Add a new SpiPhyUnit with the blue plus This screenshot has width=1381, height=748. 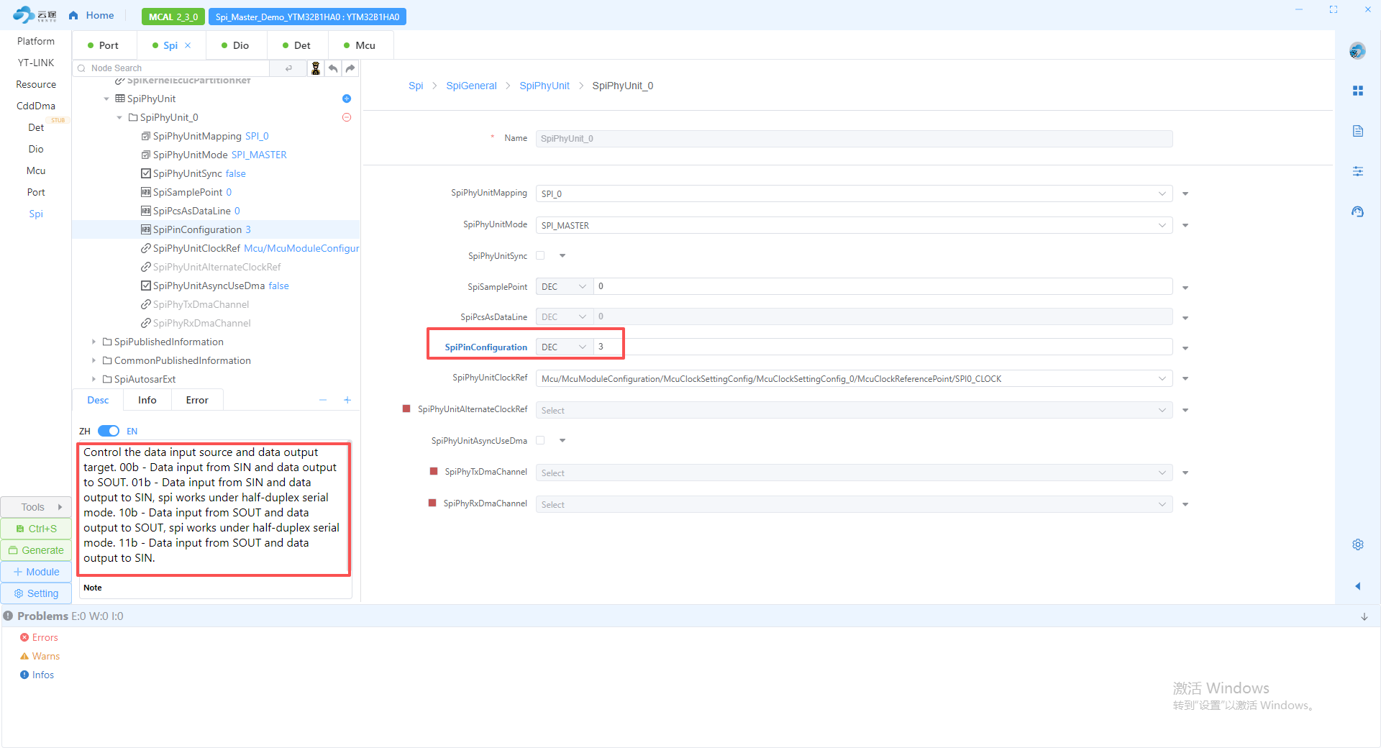click(x=347, y=99)
